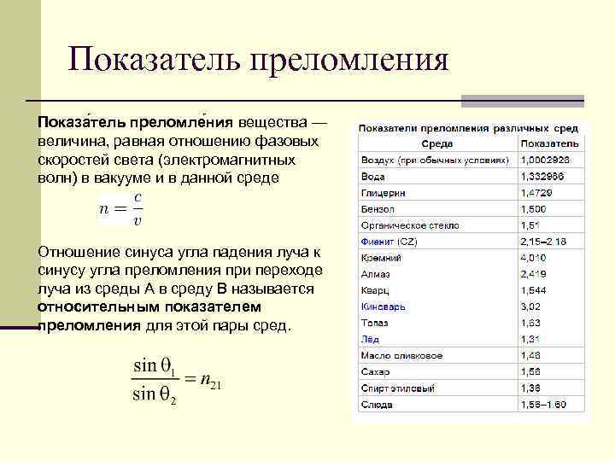Click the line 'волн) в вакууме и в данной среде'
This screenshot has height=461, width=615.
click(x=159, y=178)
